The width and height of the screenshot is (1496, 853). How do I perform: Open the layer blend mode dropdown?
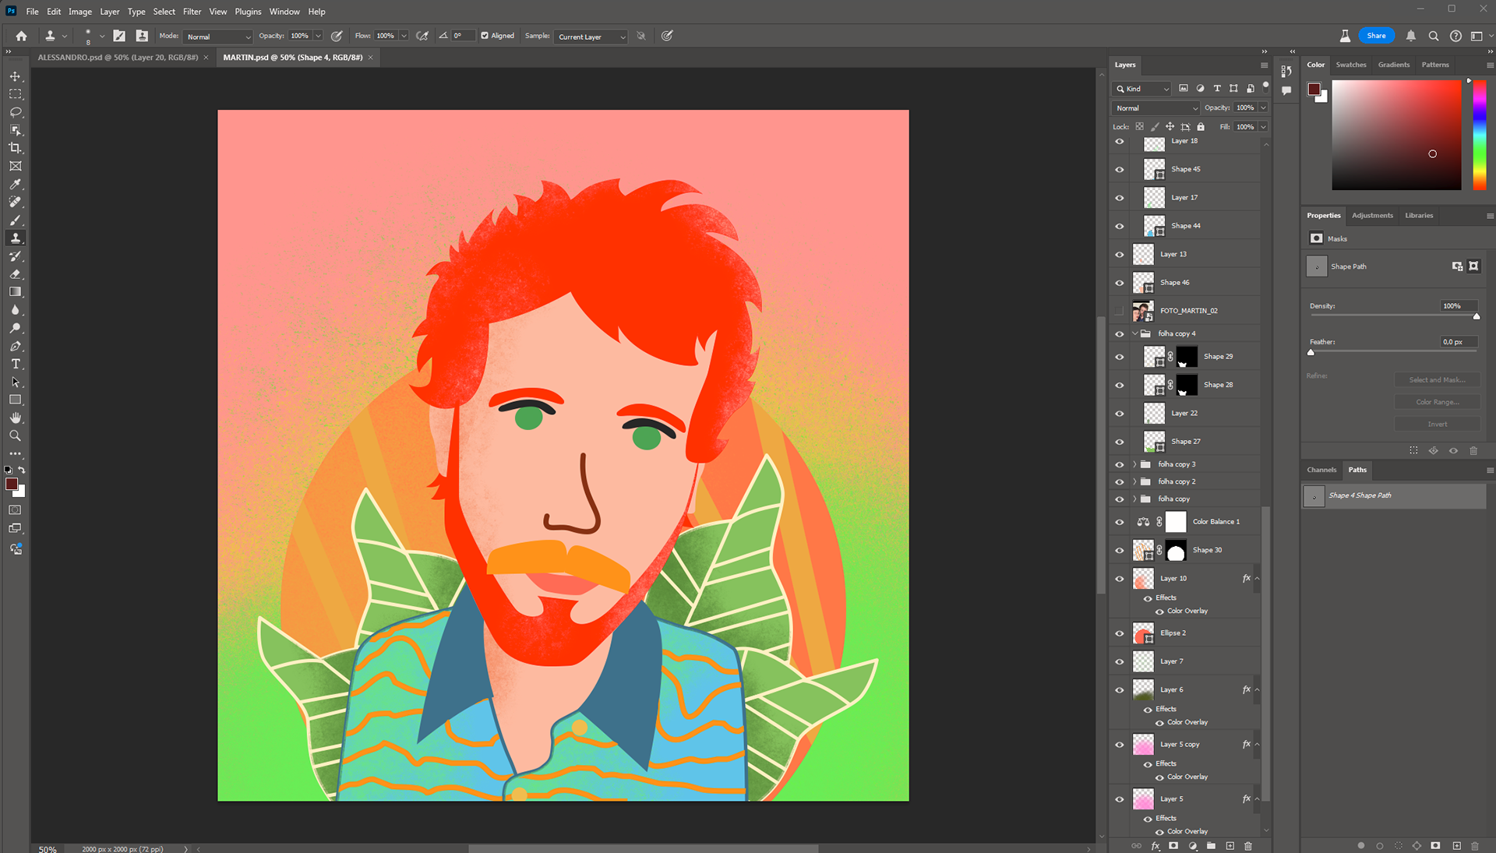click(1156, 108)
